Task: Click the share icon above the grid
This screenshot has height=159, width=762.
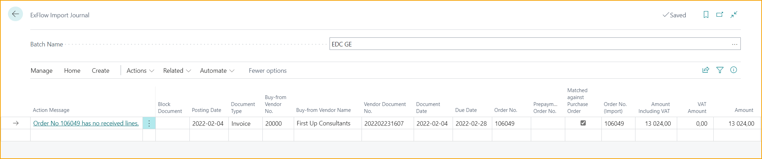Action: [x=705, y=70]
